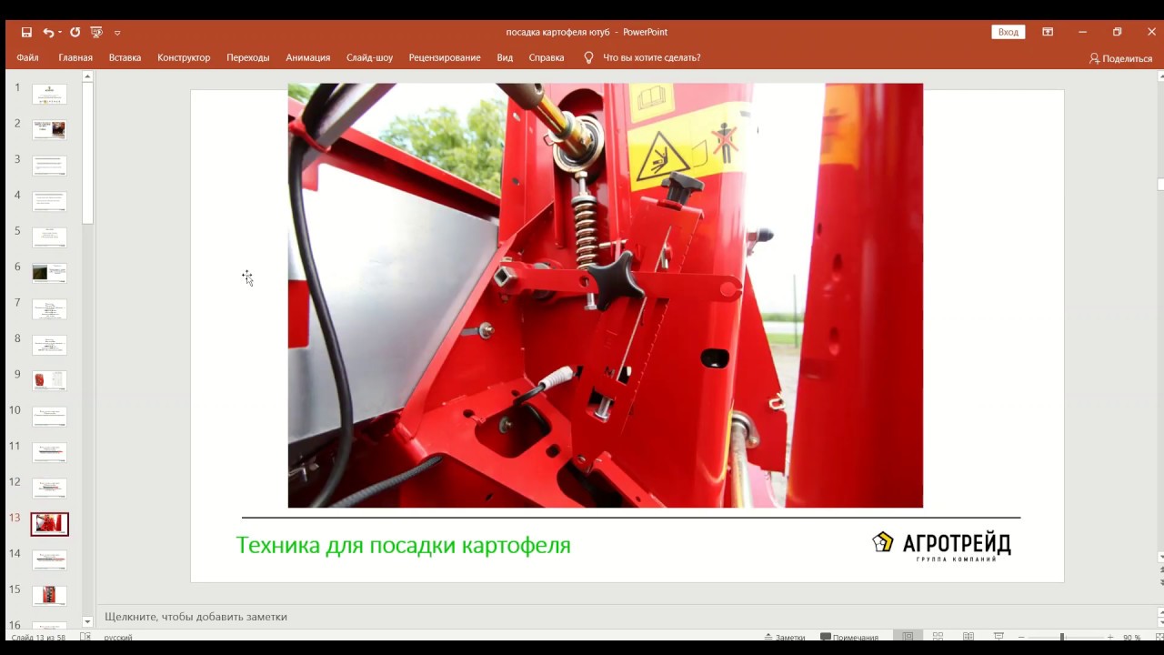
Task: Select slide 2 thumbnail
Action: coord(49,129)
